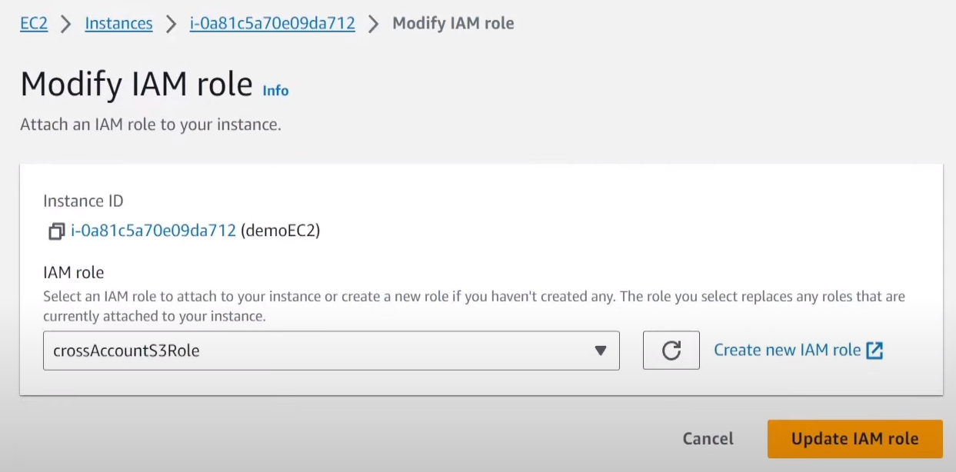Image resolution: width=956 pixels, height=472 pixels.
Task: Click Create new IAM role link
Action: (788, 351)
